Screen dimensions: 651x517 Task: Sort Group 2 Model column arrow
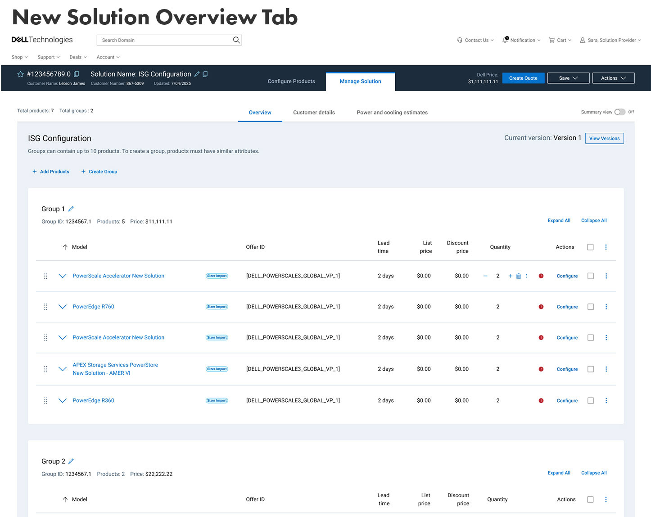(x=65, y=499)
